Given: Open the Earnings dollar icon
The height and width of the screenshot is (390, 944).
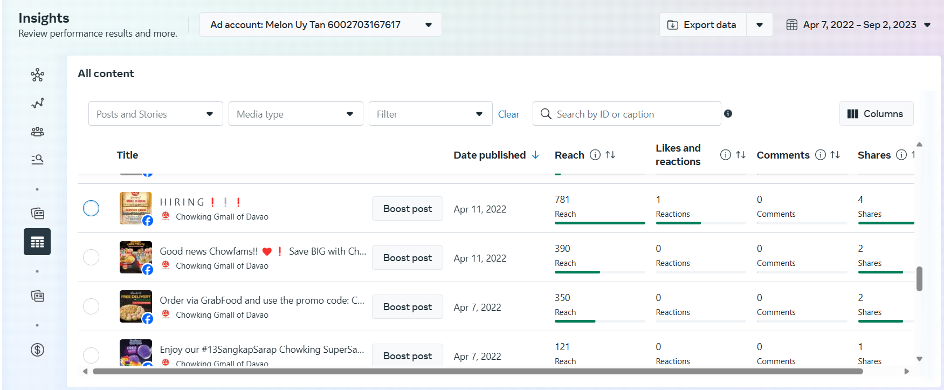Looking at the screenshot, I should pos(37,350).
